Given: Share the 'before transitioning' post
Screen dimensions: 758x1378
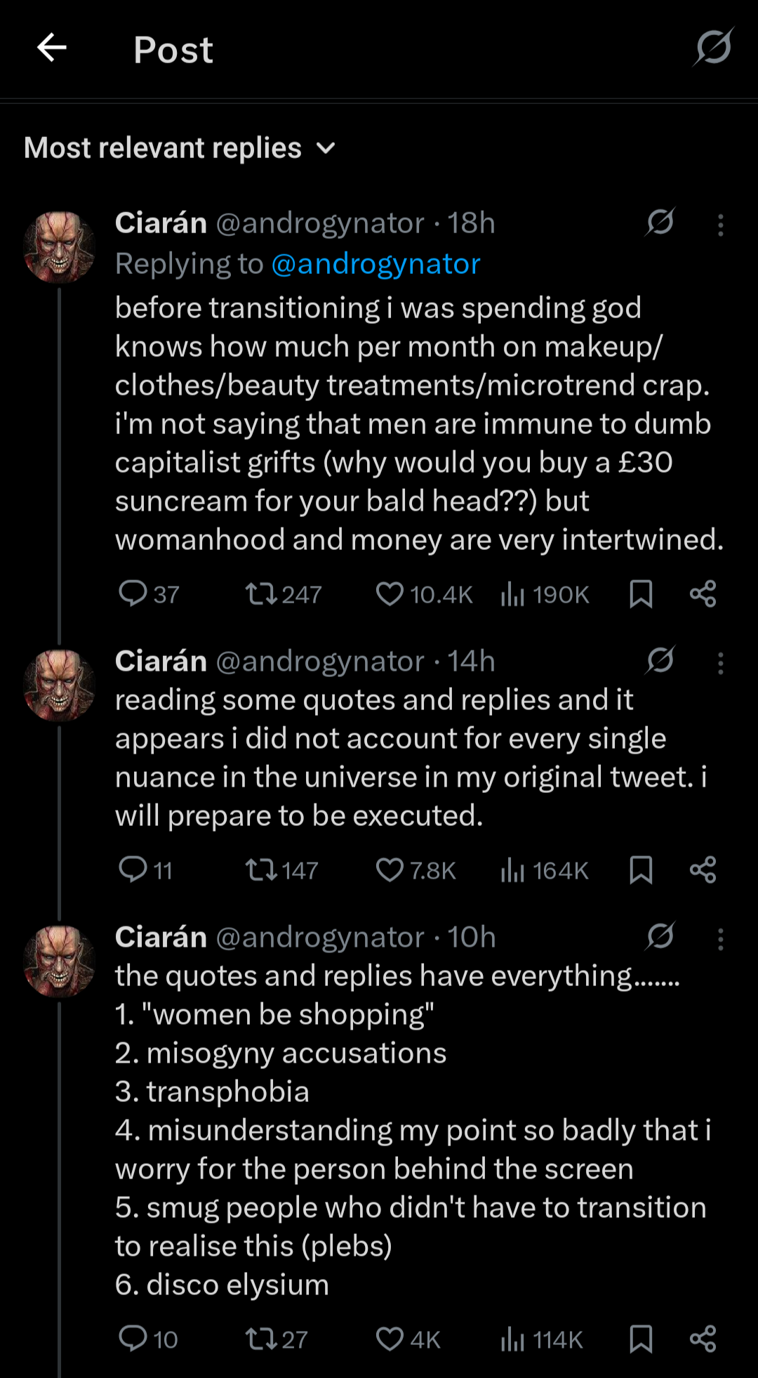Looking at the screenshot, I should [703, 594].
